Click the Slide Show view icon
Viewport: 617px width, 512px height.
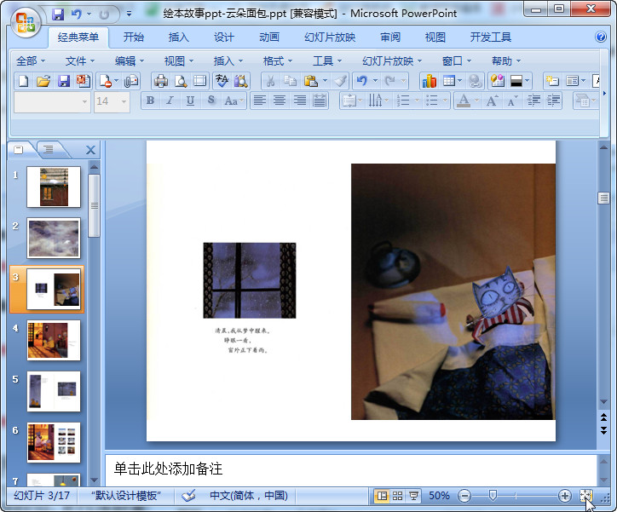tap(413, 496)
